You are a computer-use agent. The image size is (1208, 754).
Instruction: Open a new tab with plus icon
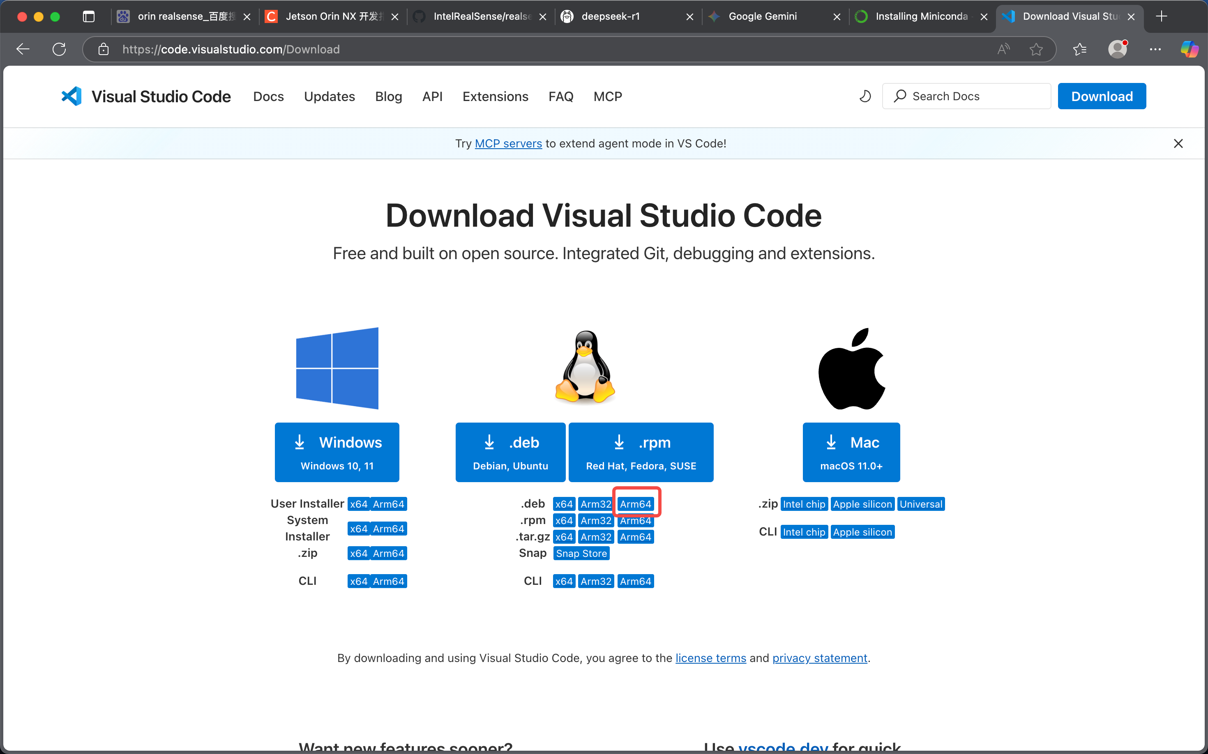click(1162, 16)
